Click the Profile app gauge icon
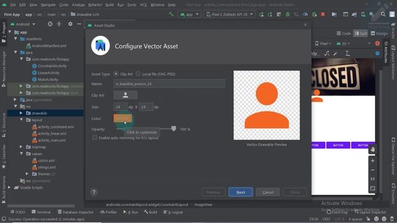This screenshot has height=223, width=397. click(x=305, y=14)
